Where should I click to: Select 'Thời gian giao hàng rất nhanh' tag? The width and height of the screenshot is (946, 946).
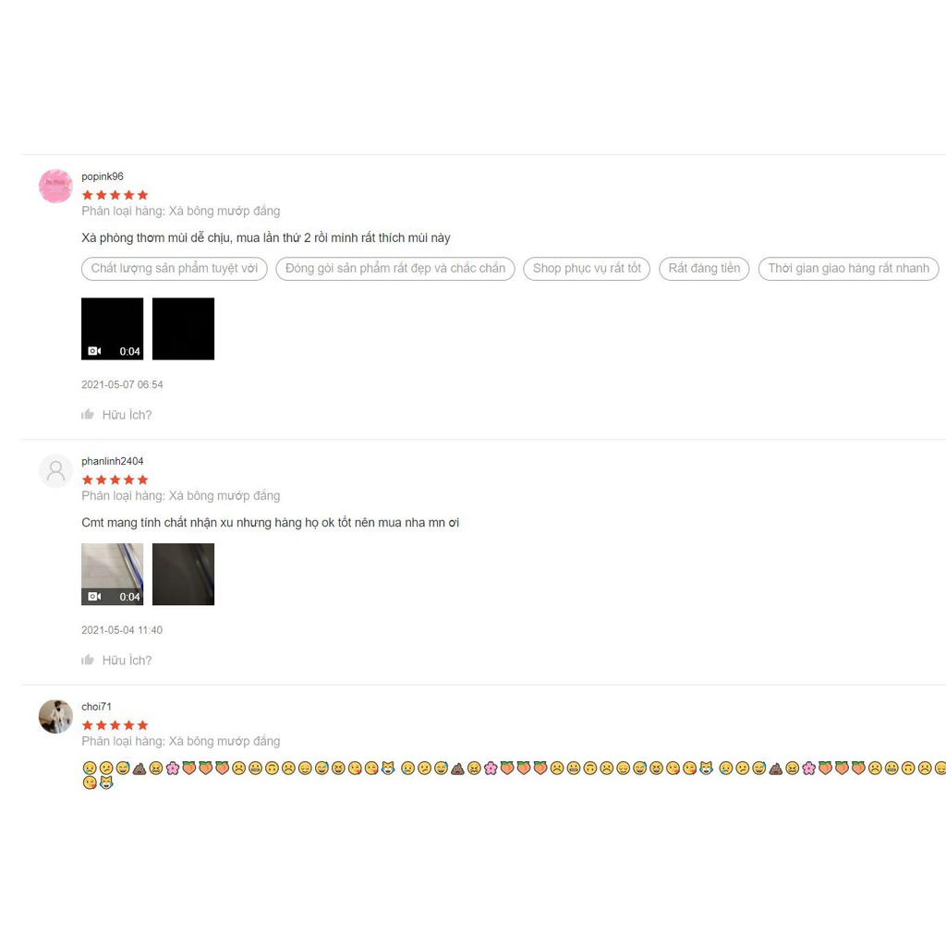tap(848, 269)
